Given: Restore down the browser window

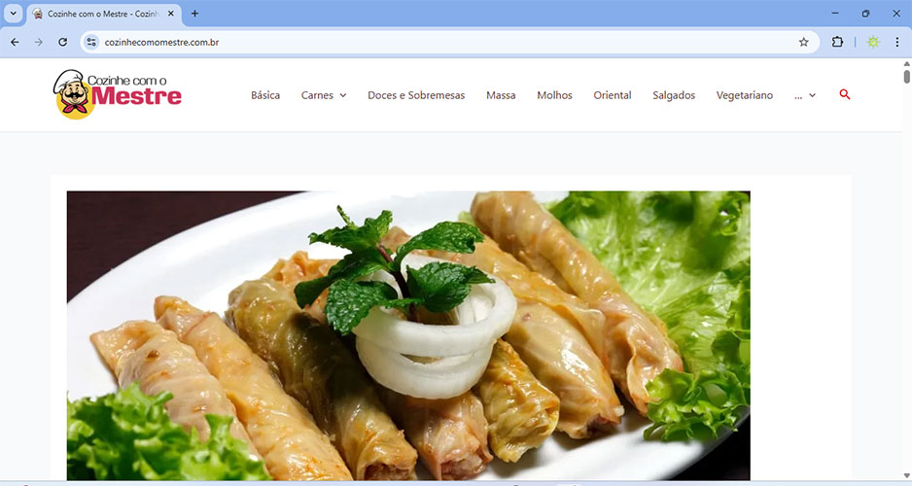Looking at the screenshot, I should pos(865,14).
